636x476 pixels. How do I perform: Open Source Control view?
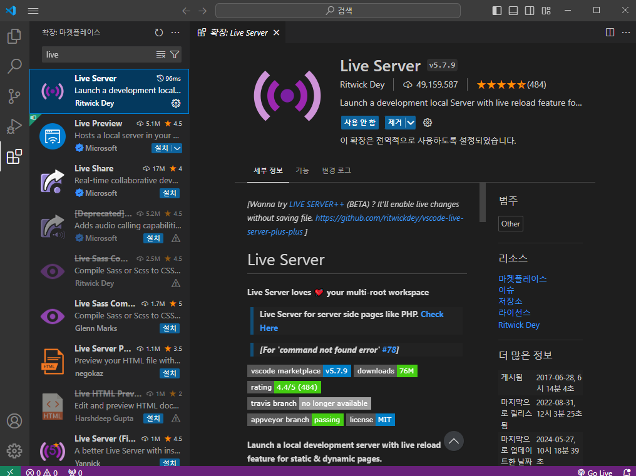coord(14,96)
